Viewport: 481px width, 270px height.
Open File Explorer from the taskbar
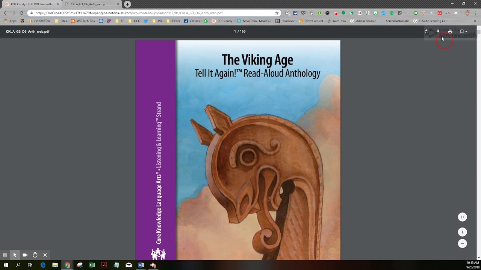pyautogui.click(x=55, y=265)
